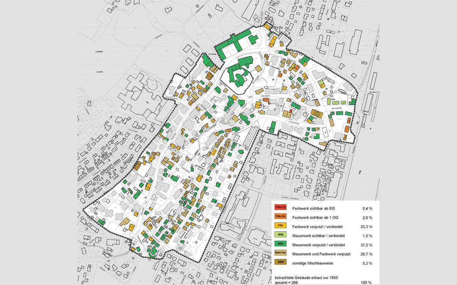
Task: Choose the light green MWs legend swatch
Action: pos(280,235)
